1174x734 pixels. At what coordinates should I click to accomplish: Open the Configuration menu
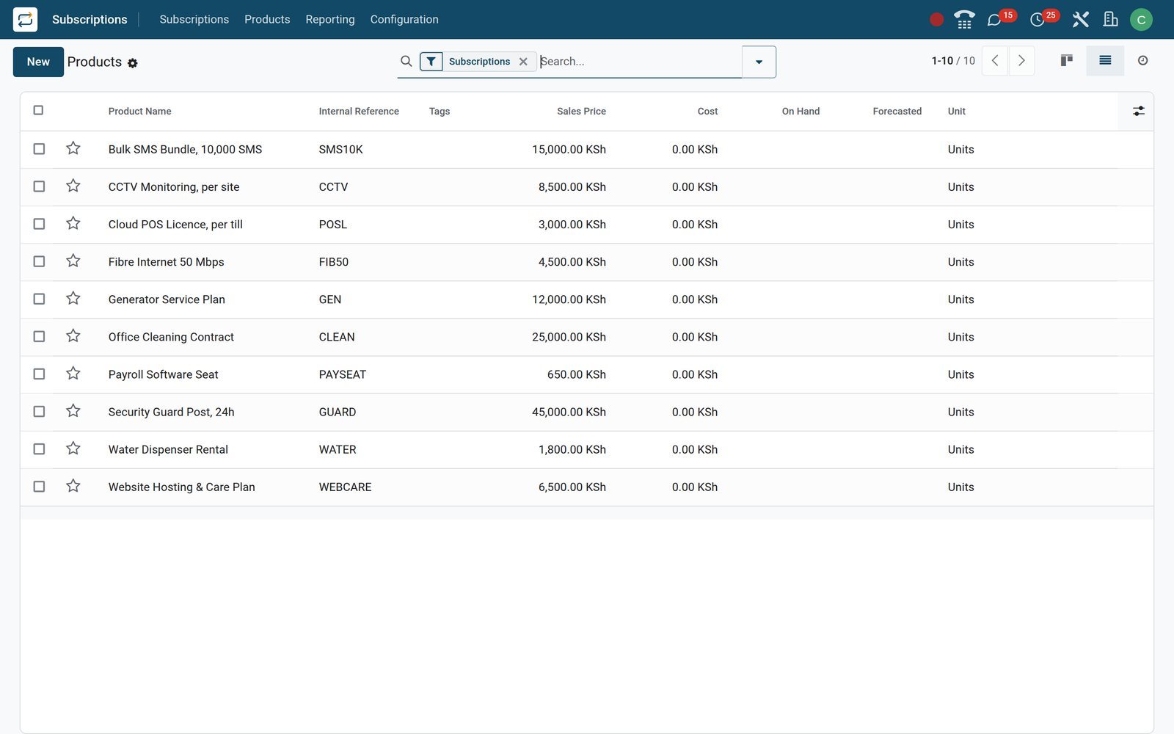[x=404, y=19]
